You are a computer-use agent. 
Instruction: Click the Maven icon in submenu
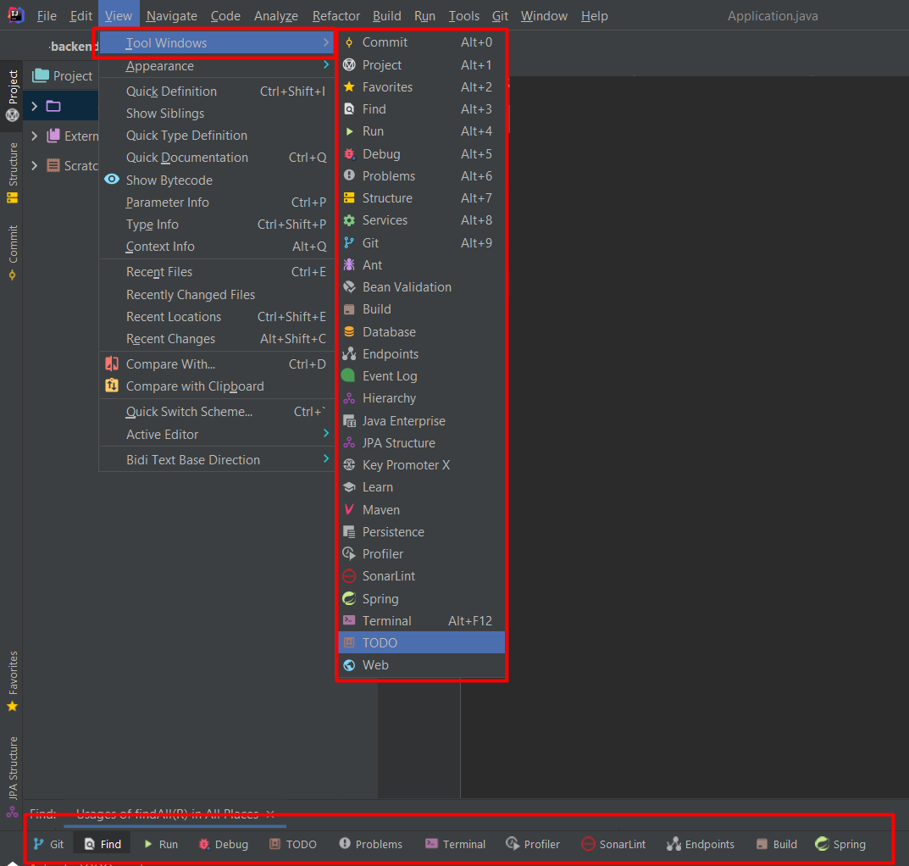point(349,510)
